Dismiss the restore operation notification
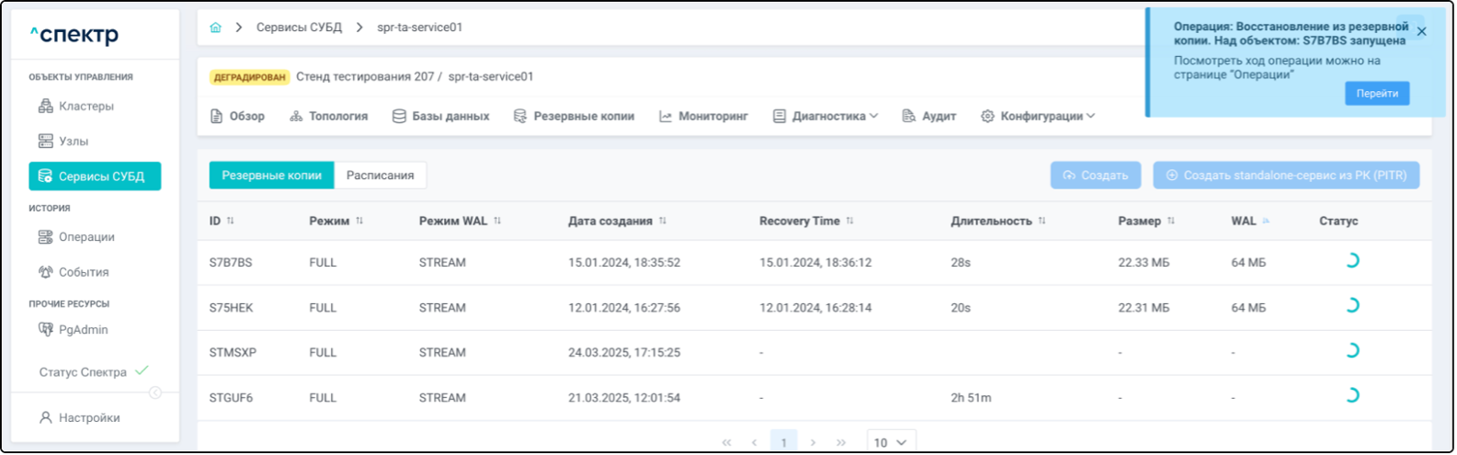1457x455 pixels. (x=1421, y=31)
